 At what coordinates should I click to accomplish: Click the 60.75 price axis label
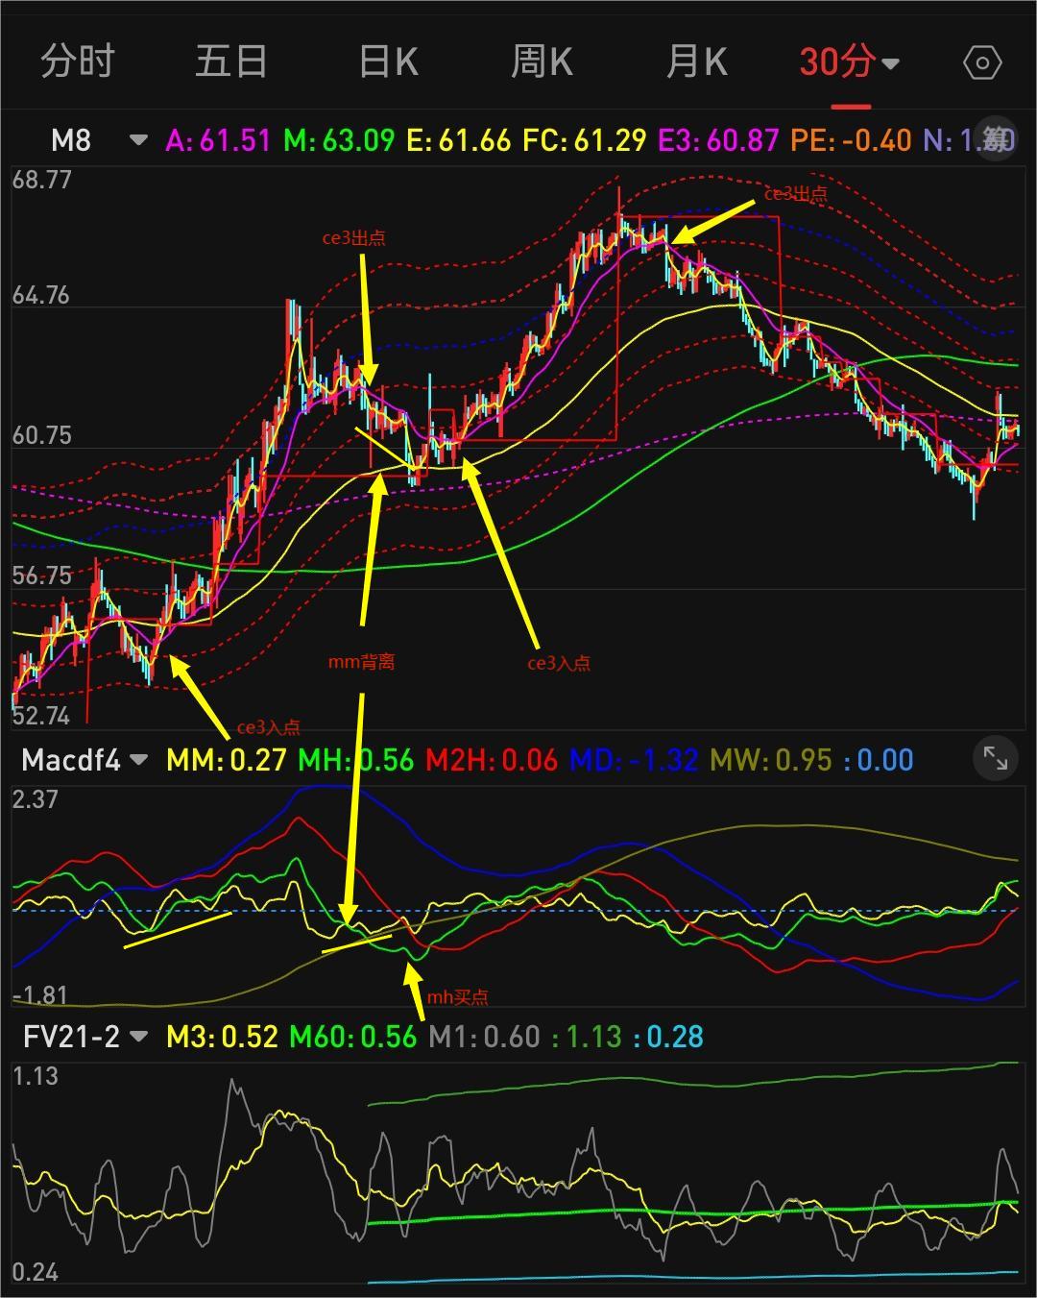[x=41, y=435]
